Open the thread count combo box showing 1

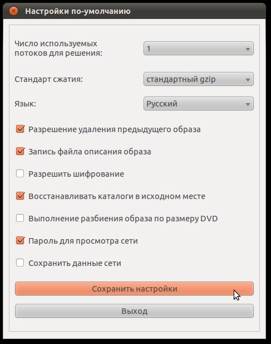tap(199, 49)
